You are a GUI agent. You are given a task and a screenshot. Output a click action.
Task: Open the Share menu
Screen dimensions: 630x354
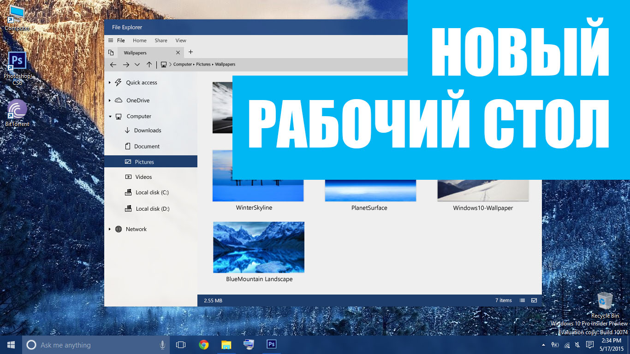[161, 41]
